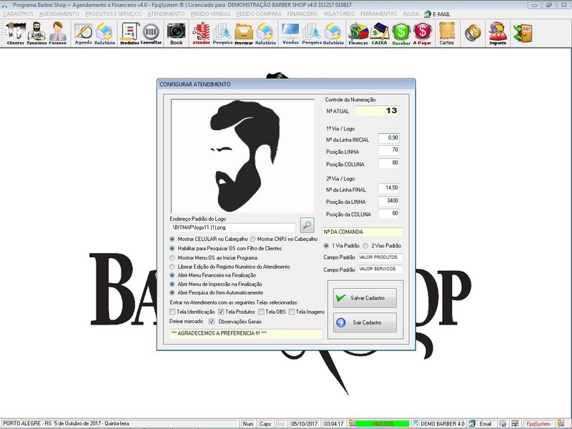Click the VALOR SERVICOS Campo Padrão field

tap(380, 270)
